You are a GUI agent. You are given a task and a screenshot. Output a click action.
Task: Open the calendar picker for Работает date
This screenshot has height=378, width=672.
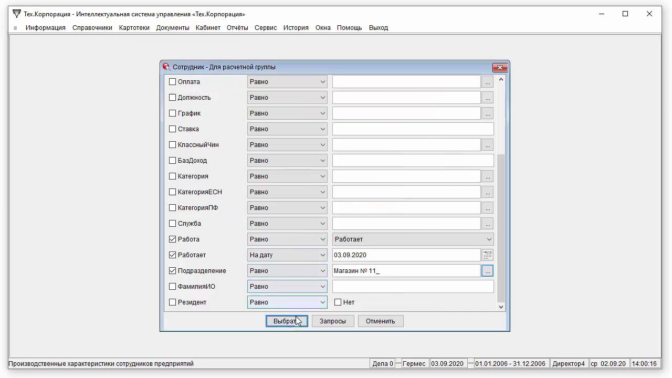[488, 255]
